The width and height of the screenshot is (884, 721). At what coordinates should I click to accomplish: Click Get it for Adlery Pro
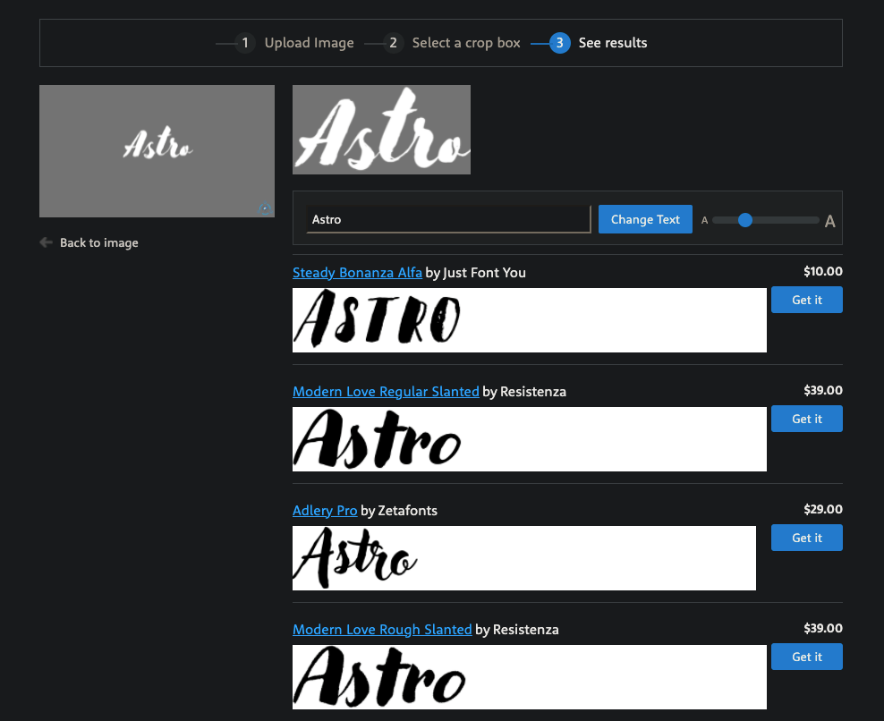806,538
